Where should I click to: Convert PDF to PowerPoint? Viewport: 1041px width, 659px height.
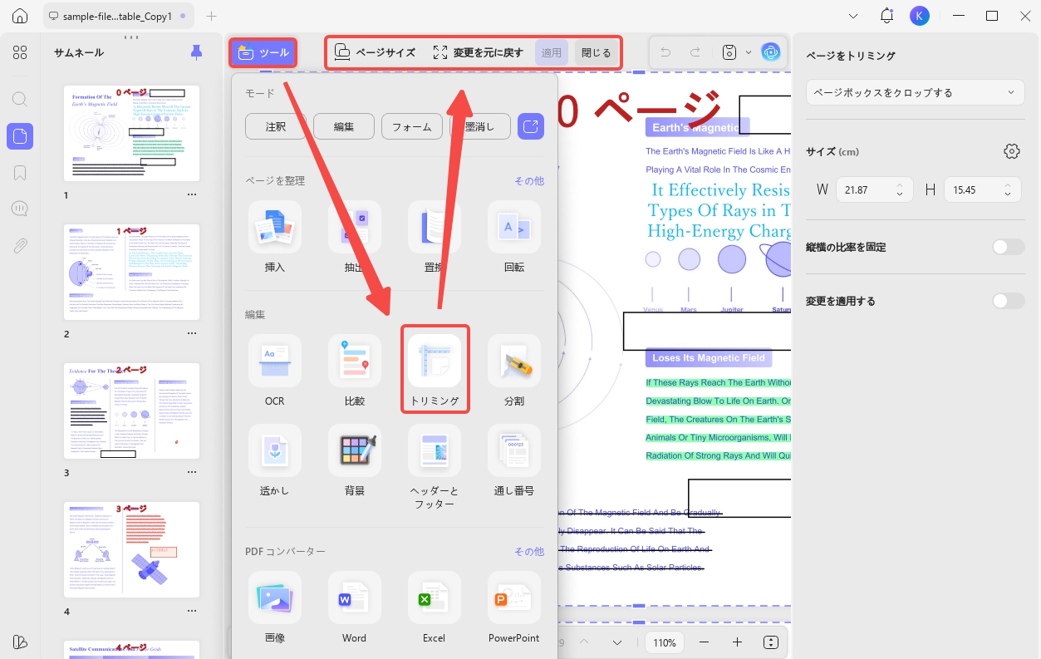coord(514,598)
